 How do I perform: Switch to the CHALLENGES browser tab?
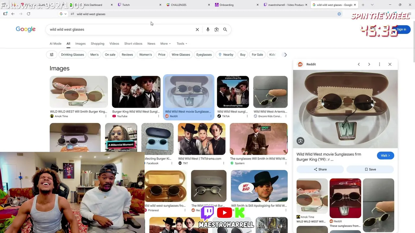point(188,5)
